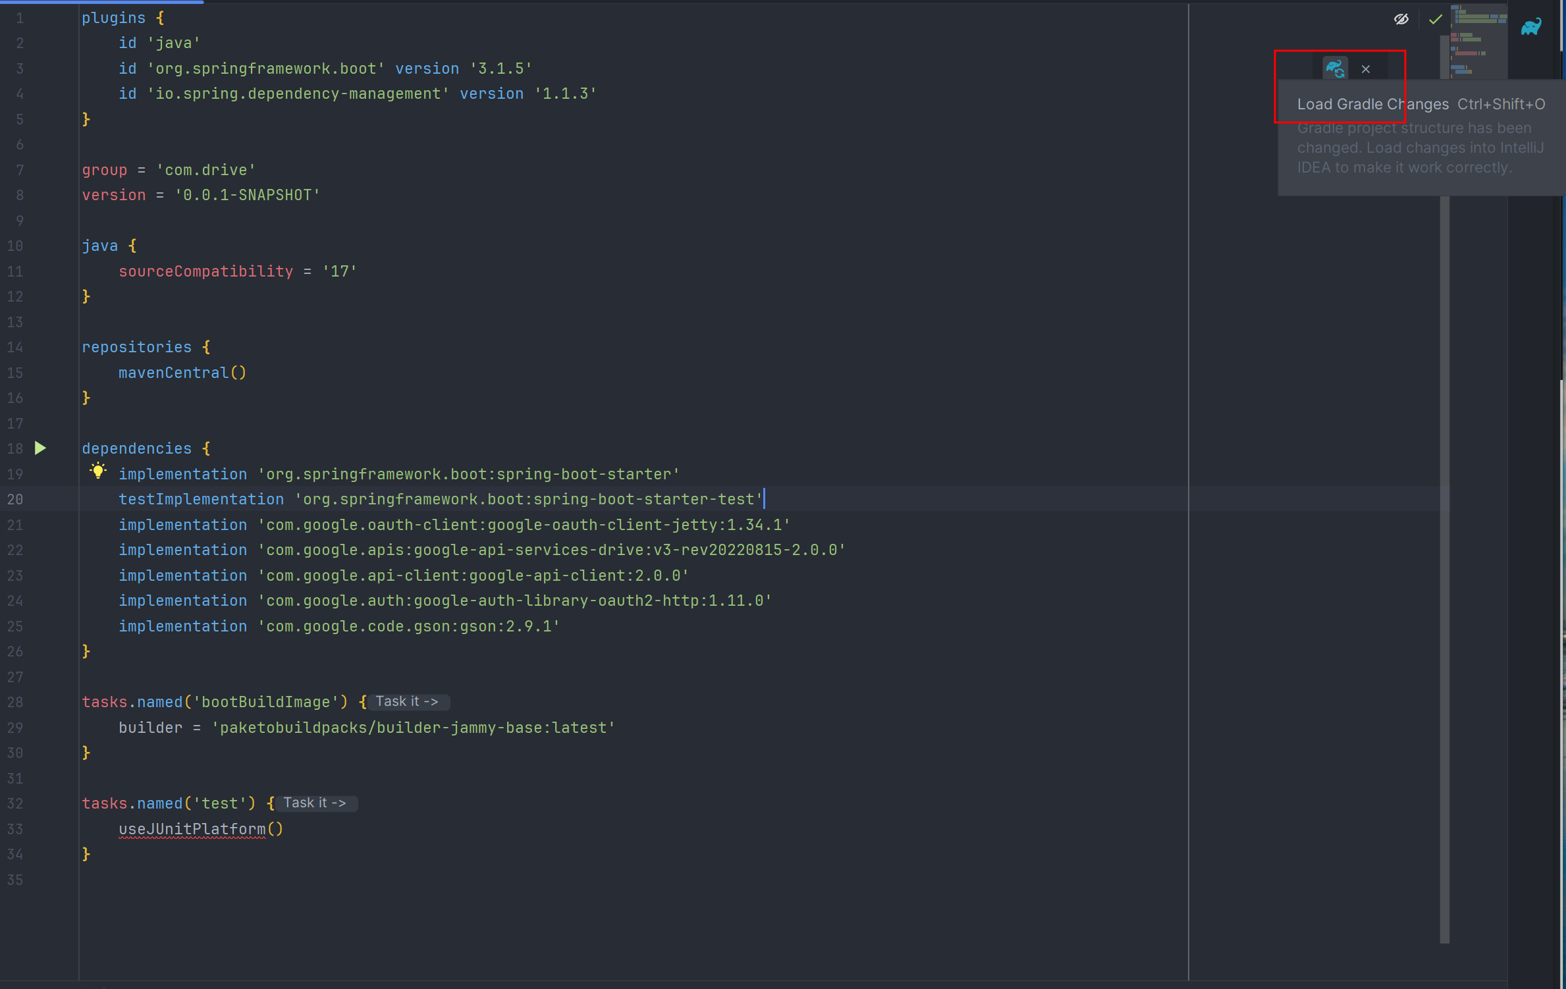
Task: Run the dependencies block via the gutter arrow
Action: (x=40, y=448)
